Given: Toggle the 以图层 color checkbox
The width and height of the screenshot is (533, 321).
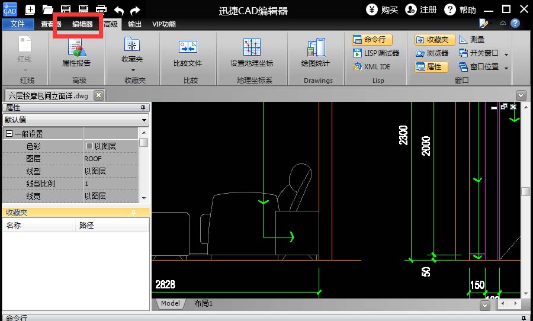Looking at the screenshot, I should [90, 146].
